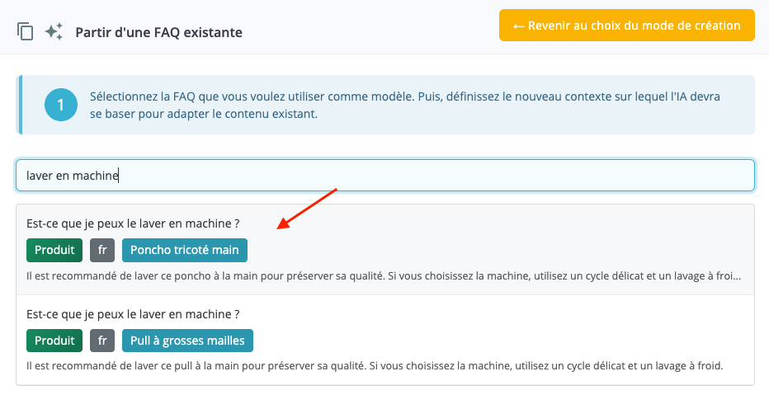Click the red annotation arrow

pos(307,207)
